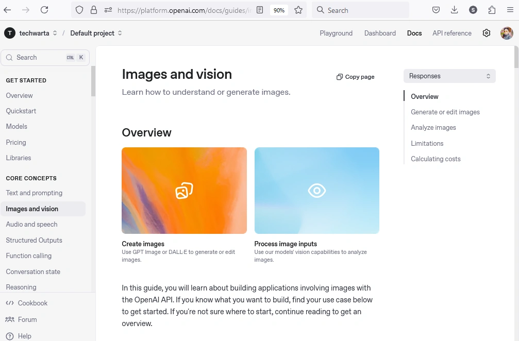Click the docs sidebar Search box

[x=45, y=58]
